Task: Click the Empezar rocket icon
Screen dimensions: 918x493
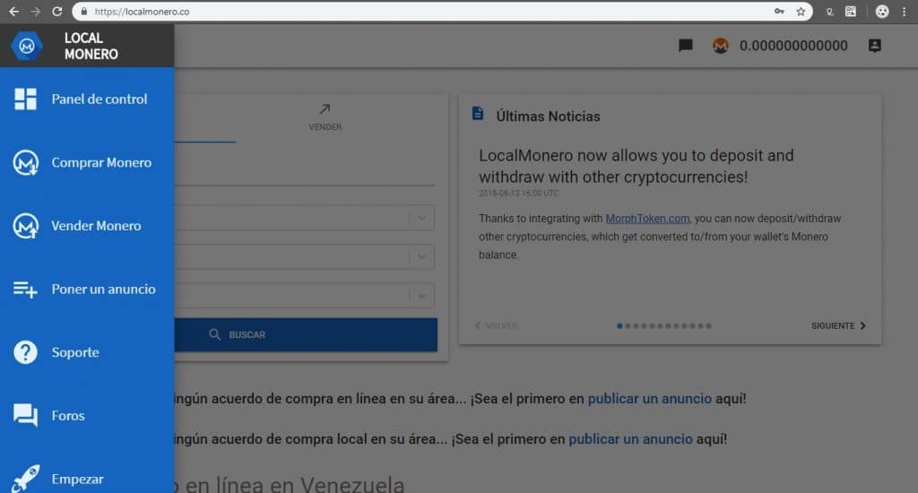Action: [x=25, y=479]
